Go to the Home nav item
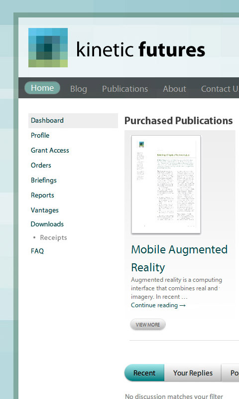 pyautogui.click(x=42, y=88)
